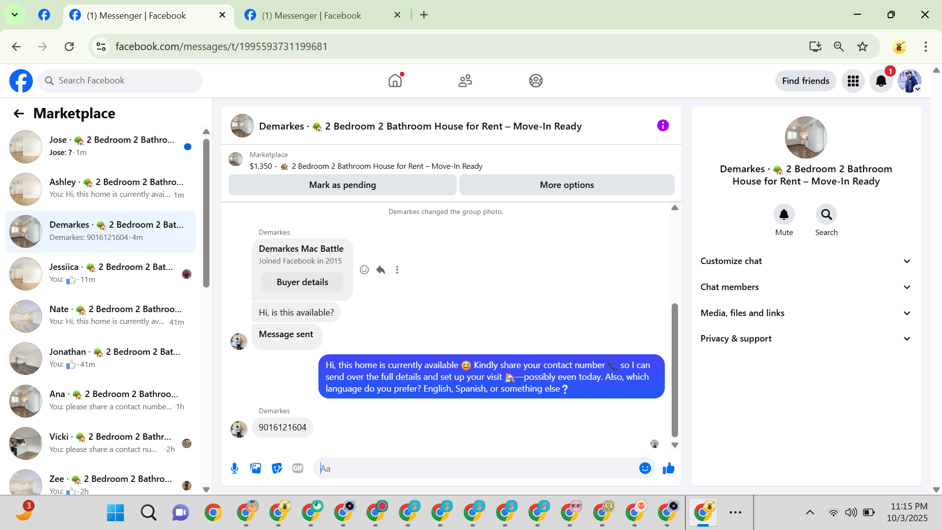Viewport: 942px width, 530px height.
Task: Open emoji picker in message box
Action: [x=645, y=469]
